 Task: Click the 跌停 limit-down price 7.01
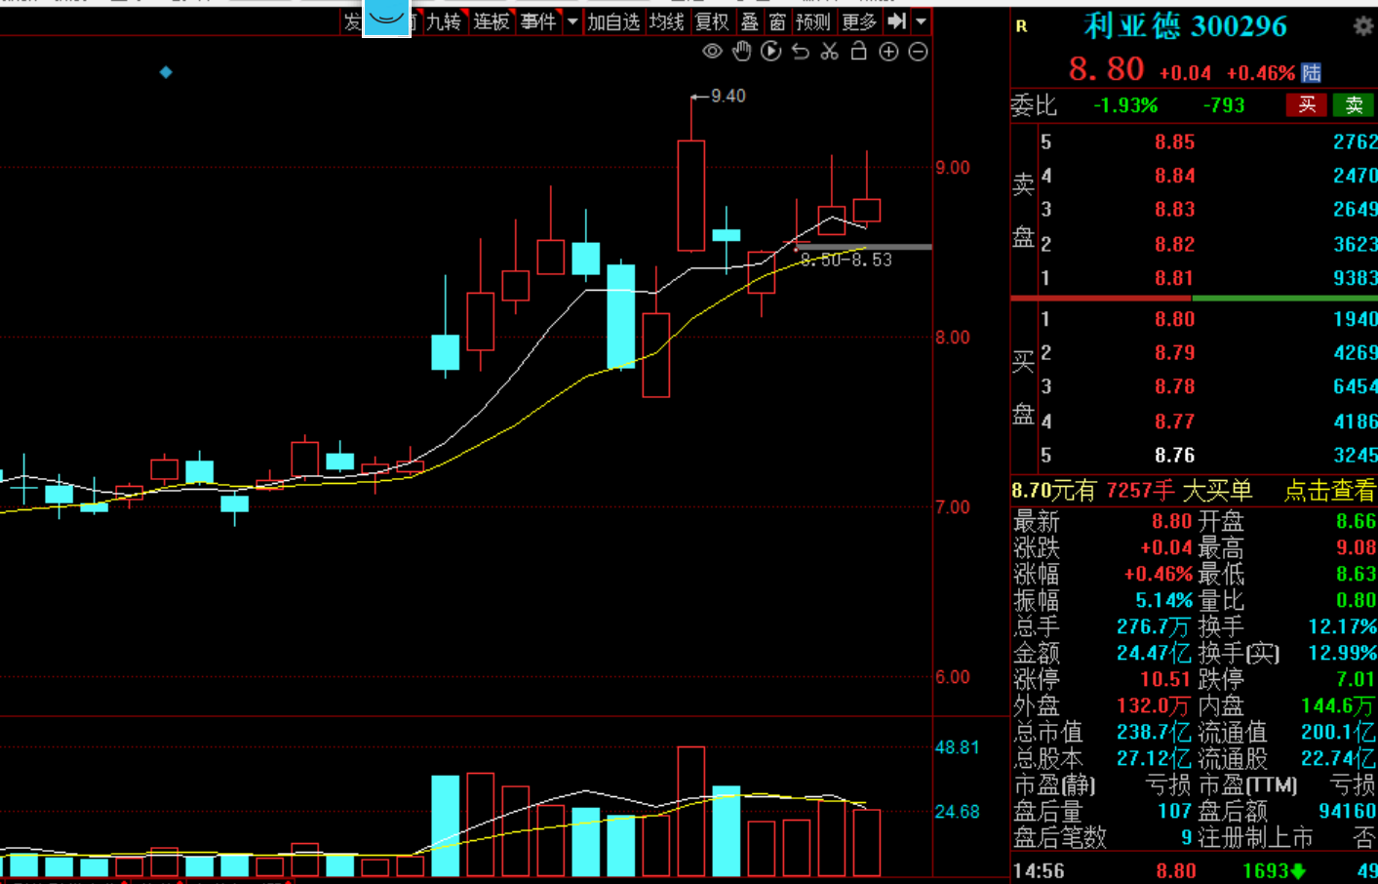(1356, 679)
